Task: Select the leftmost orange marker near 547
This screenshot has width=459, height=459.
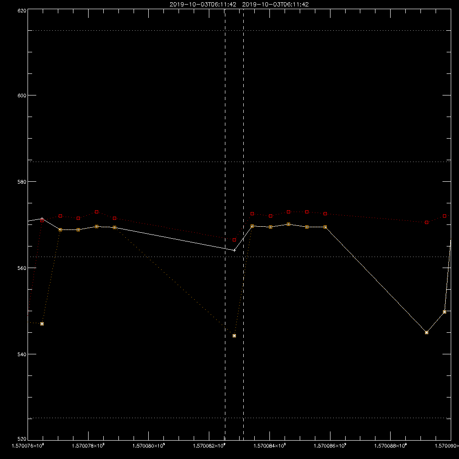Action: point(42,324)
